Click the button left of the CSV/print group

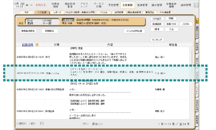pyautogui.click(x=134, y=31)
